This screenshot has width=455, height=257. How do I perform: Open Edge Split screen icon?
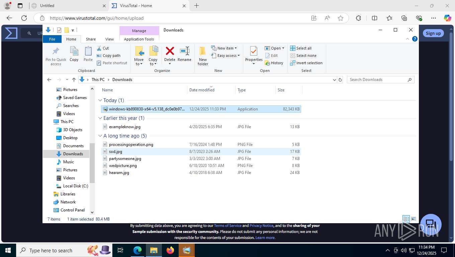click(374, 18)
